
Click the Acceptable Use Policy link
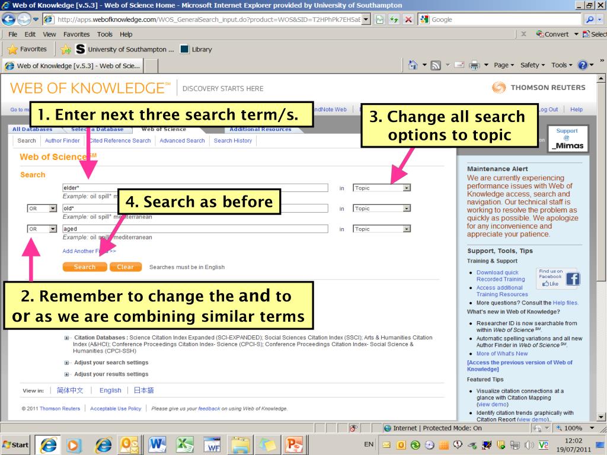pos(116,409)
